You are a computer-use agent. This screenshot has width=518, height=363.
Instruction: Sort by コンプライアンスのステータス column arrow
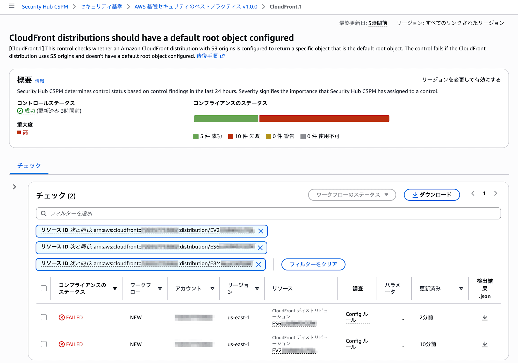(x=115, y=288)
